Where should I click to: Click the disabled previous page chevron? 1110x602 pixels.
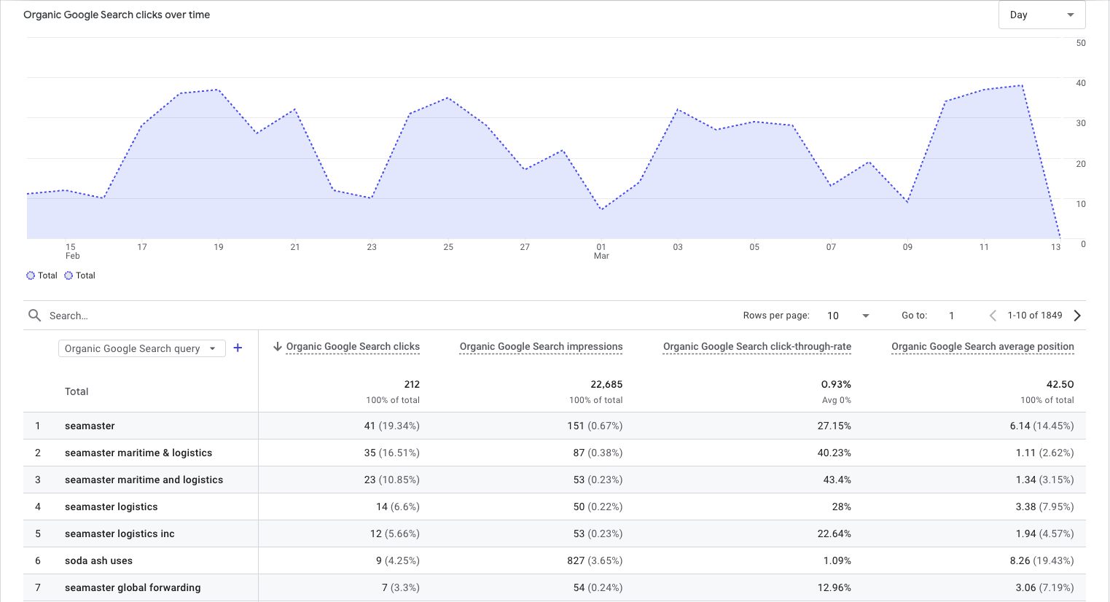coord(993,315)
